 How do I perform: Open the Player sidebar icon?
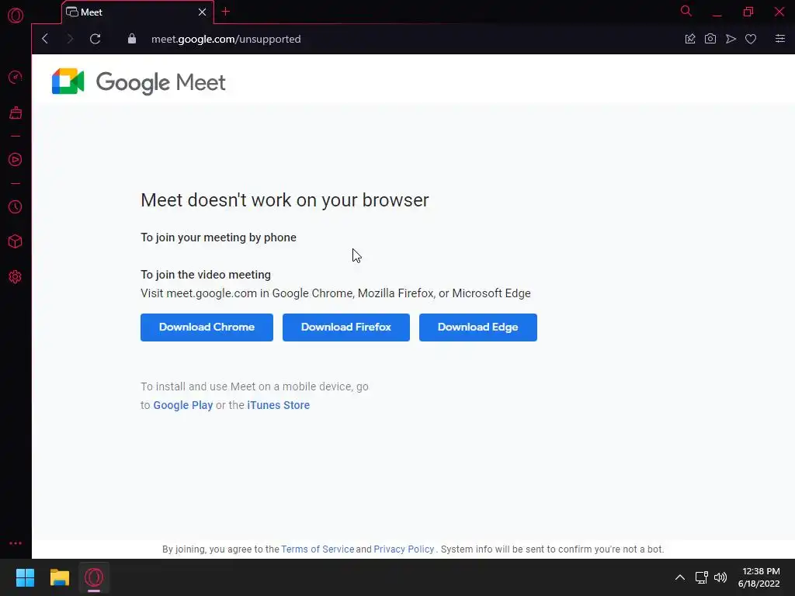(x=15, y=160)
